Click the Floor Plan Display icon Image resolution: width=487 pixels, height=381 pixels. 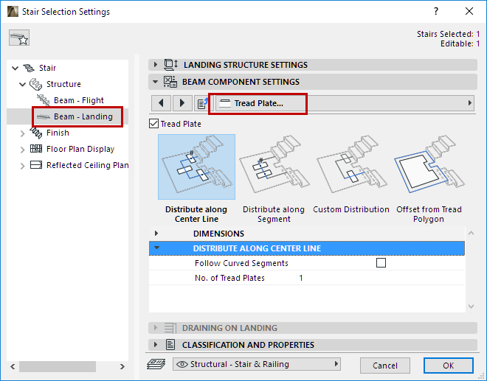[x=36, y=149]
